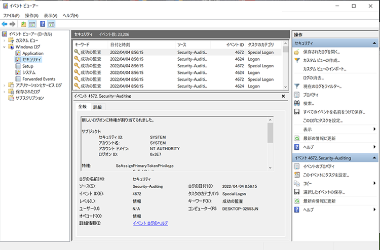
Task: Open the Setup log
Action: coord(28,66)
